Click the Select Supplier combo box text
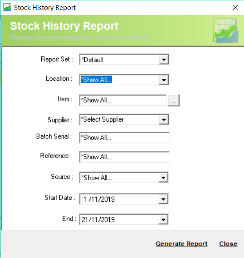 click(x=102, y=119)
